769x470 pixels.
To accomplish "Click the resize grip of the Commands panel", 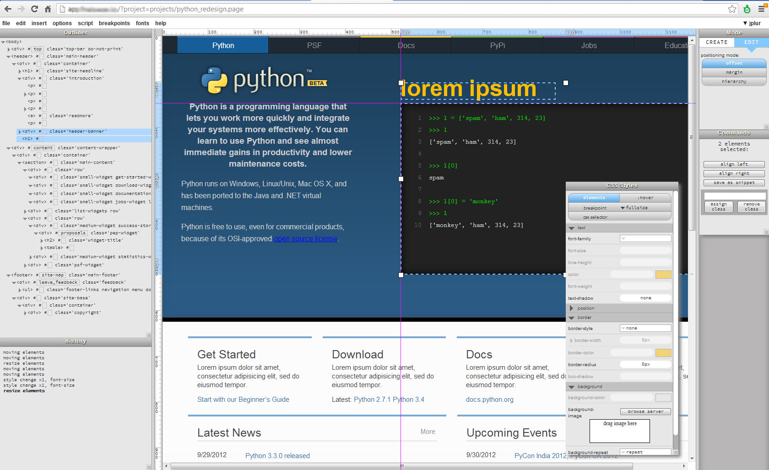I will pos(766,232).
